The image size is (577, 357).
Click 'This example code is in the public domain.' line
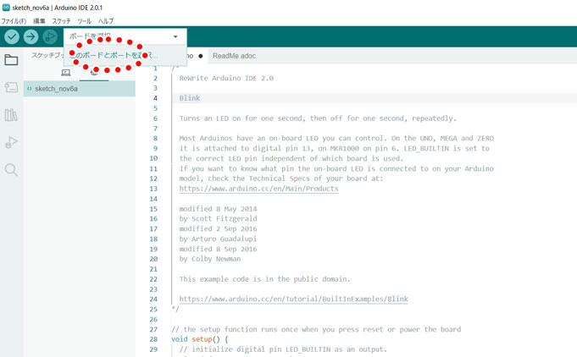click(265, 279)
